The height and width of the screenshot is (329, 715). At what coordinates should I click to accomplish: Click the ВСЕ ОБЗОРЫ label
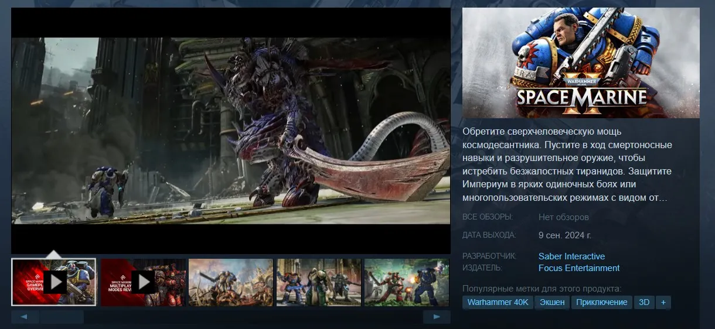[x=488, y=217]
